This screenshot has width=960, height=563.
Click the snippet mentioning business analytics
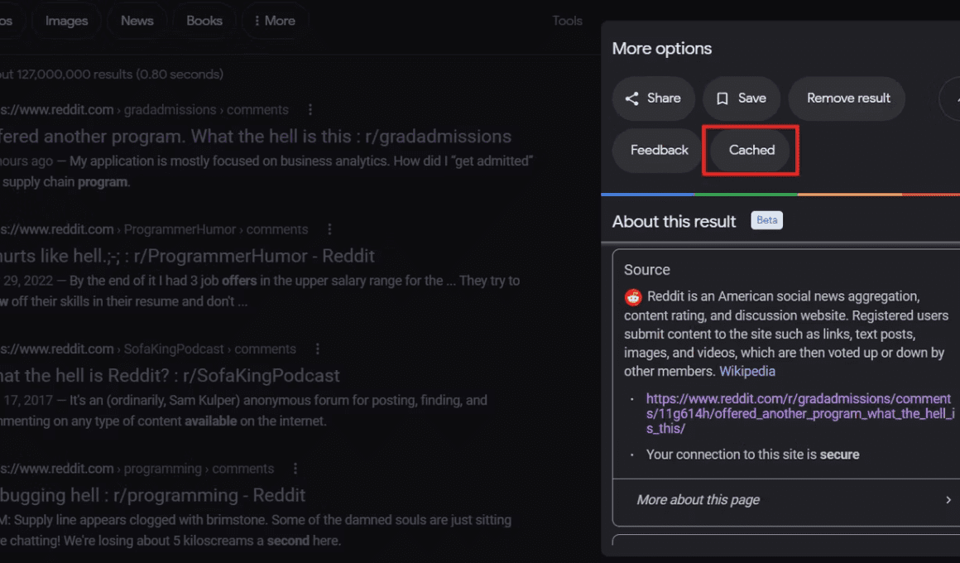click(x=266, y=171)
